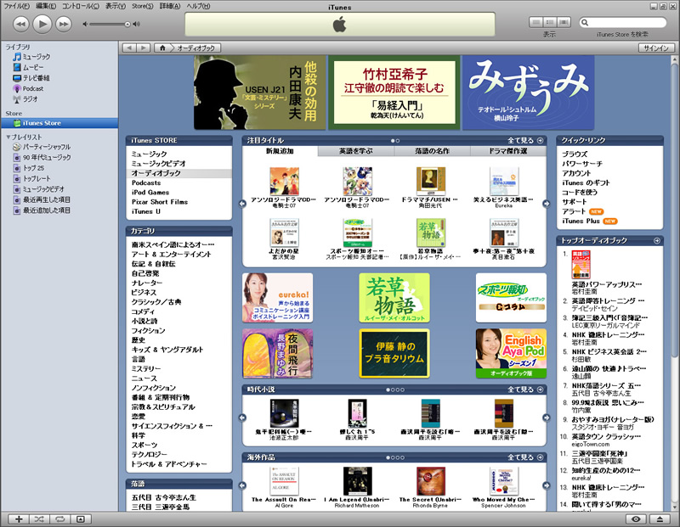Open the ファイル(F) menu

17,6
